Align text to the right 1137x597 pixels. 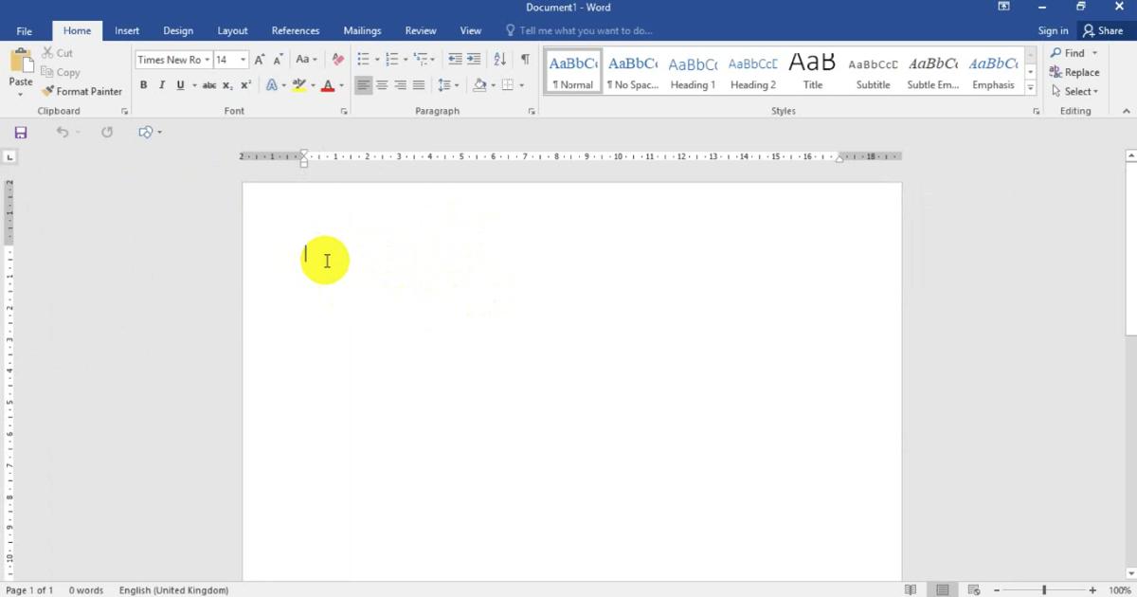[400, 85]
